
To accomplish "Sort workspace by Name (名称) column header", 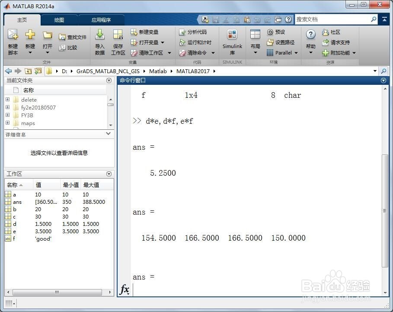I will [x=19, y=185].
